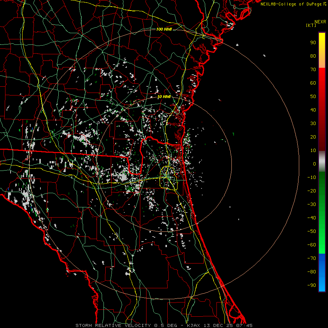Viewport: 328px width, 328px height.
Task: Click the 20 value on the velocity scale
Action: pos(313,137)
